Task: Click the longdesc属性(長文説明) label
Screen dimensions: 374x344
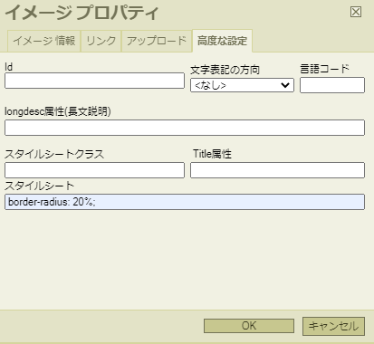Action: click(58, 111)
